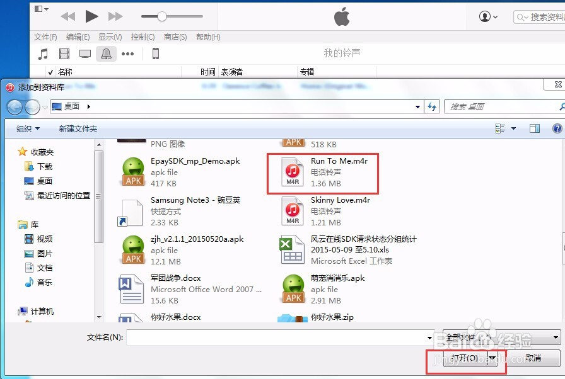This screenshot has height=379, width=565.
Task: Click the 搜索 桌面 search box
Action: [504, 107]
